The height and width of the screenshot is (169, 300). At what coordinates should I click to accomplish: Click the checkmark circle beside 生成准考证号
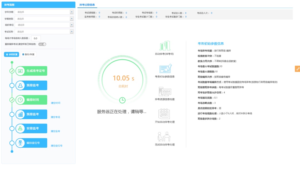(12, 71)
